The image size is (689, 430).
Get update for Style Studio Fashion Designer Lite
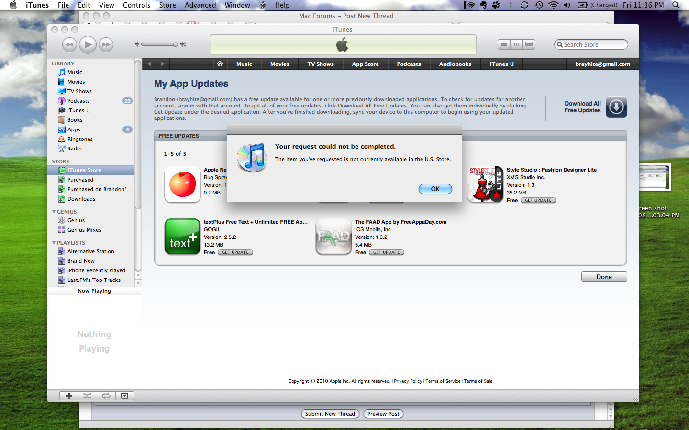pos(538,200)
